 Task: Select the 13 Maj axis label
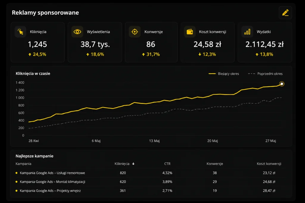pyautogui.click(x=154, y=141)
